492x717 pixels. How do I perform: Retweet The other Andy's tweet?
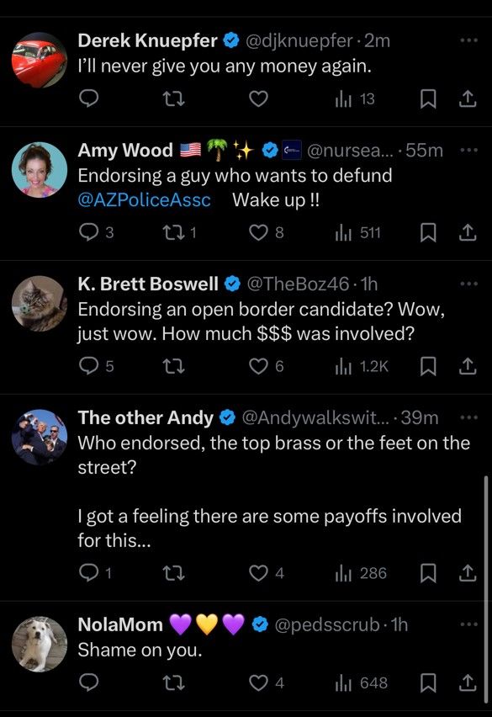tap(174, 572)
